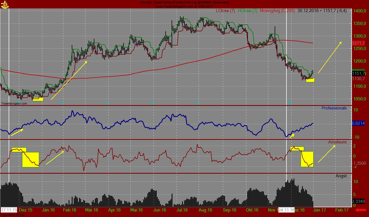Click the Angst panel label
Image resolution: width=369 pixels, height=217 pixels.
click(x=341, y=176)
